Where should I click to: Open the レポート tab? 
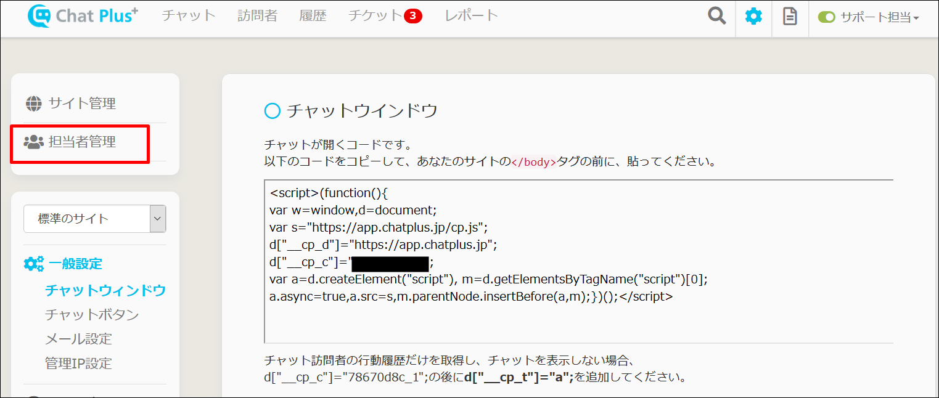coord(471,16)
